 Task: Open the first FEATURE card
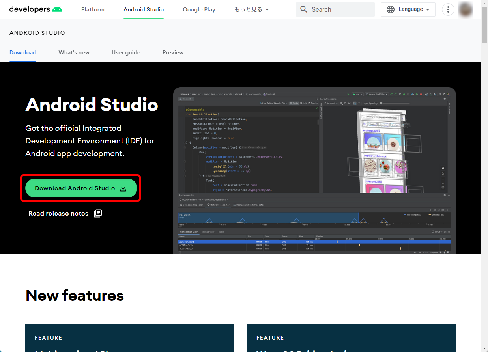point(130,338)
